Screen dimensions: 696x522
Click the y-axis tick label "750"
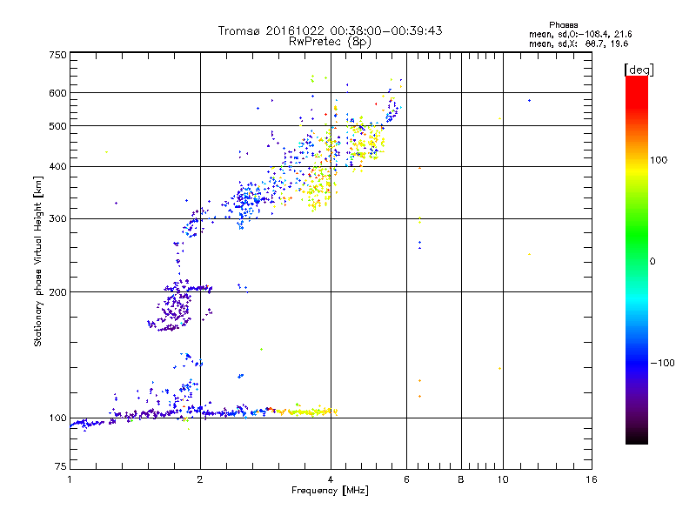pyautogui.click(x=58, y=55)
